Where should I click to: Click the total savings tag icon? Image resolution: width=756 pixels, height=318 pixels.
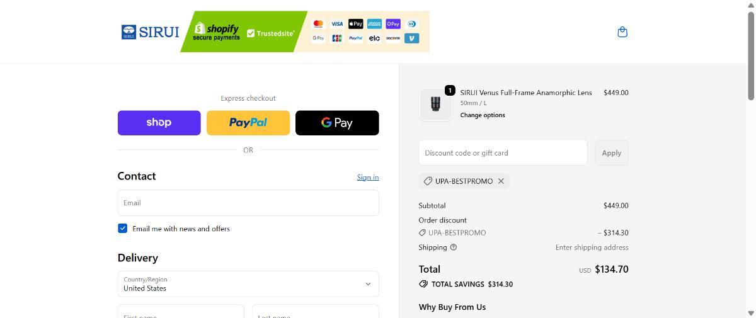(x=423, y=284)
